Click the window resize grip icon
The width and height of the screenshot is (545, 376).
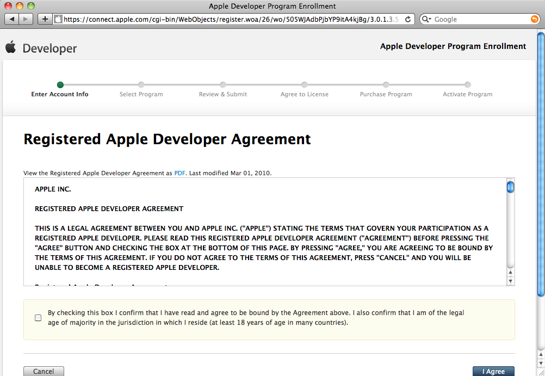click(541, 372)
